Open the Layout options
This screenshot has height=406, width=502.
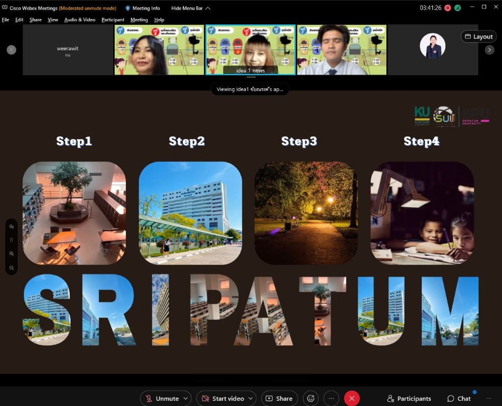[x=479, y=36]
